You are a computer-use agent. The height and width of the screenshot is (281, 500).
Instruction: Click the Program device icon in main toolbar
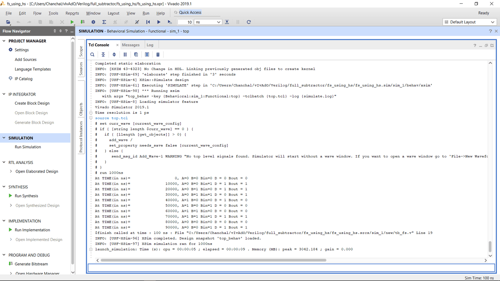coord(82,22)
